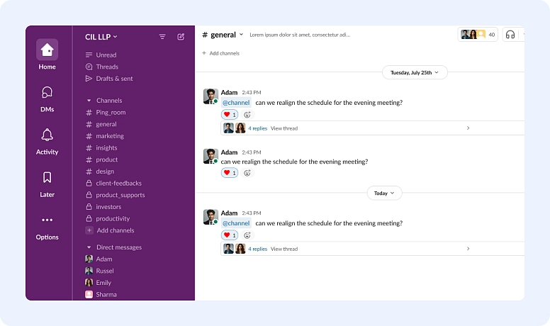Collapse the Channels section

(89, 101)
